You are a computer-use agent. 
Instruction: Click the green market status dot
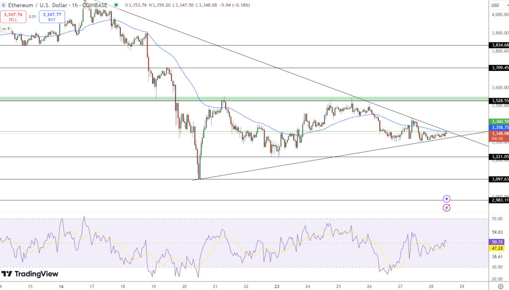coord(115,5)
